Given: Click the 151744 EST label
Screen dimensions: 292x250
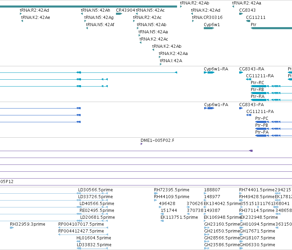Looking at the screenshot, I should point(169,211).
